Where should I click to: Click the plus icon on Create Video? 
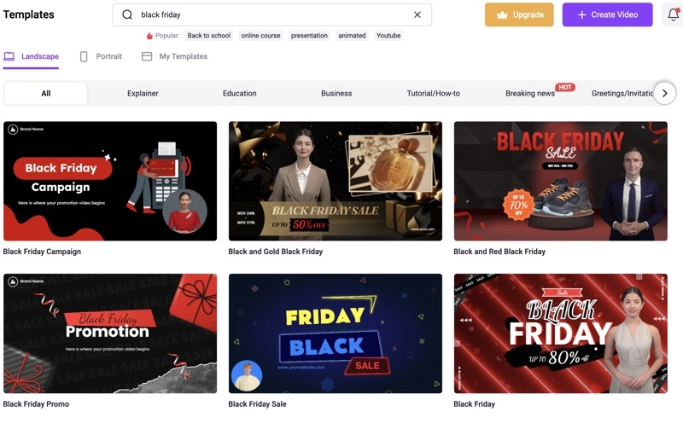click(x=581, y=14)
